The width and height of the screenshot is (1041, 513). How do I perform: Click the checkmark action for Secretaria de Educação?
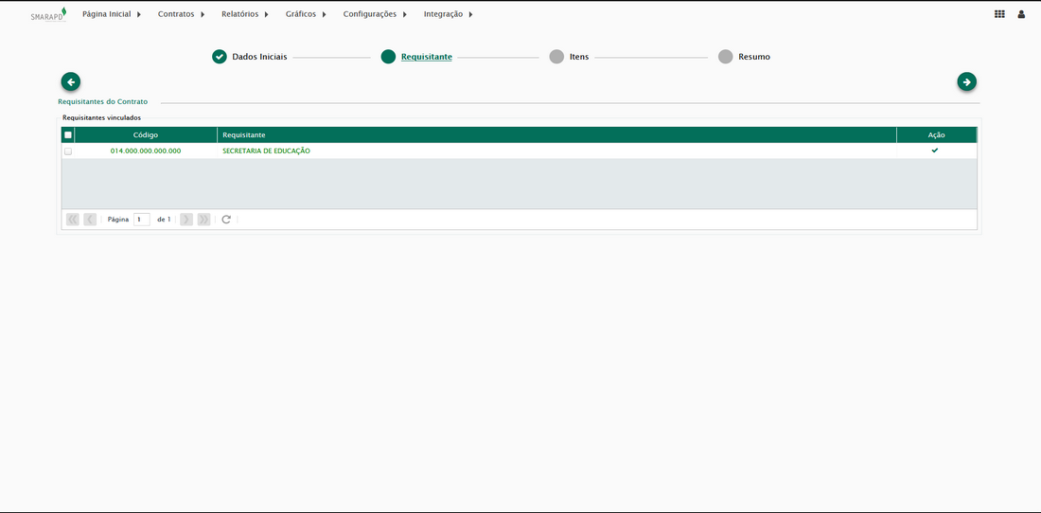click(x=935, y=150)
